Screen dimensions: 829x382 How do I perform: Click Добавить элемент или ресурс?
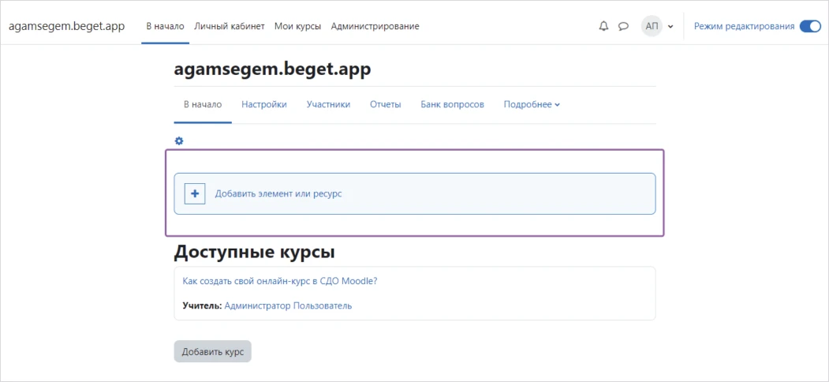tap(278, 193)
